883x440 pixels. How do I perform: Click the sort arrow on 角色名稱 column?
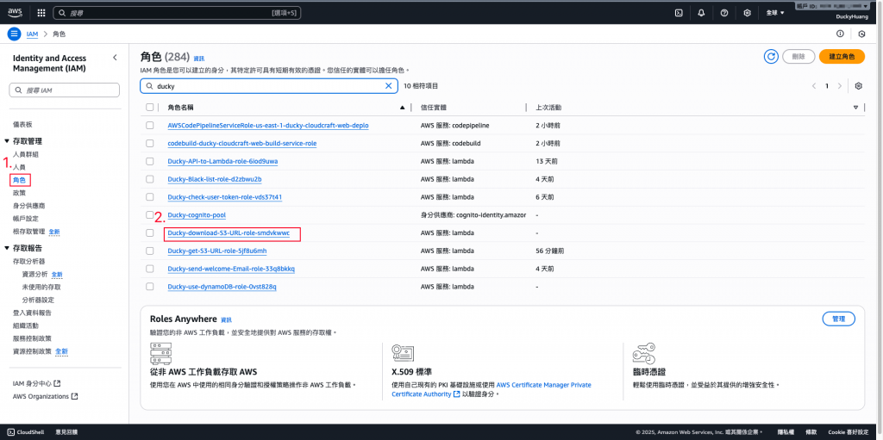point(402,108)
